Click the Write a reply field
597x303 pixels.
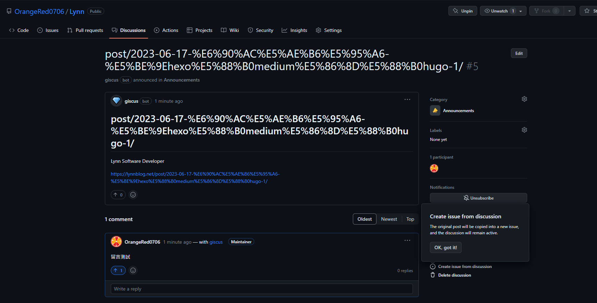pyautogui.click(x=262, y=289)
